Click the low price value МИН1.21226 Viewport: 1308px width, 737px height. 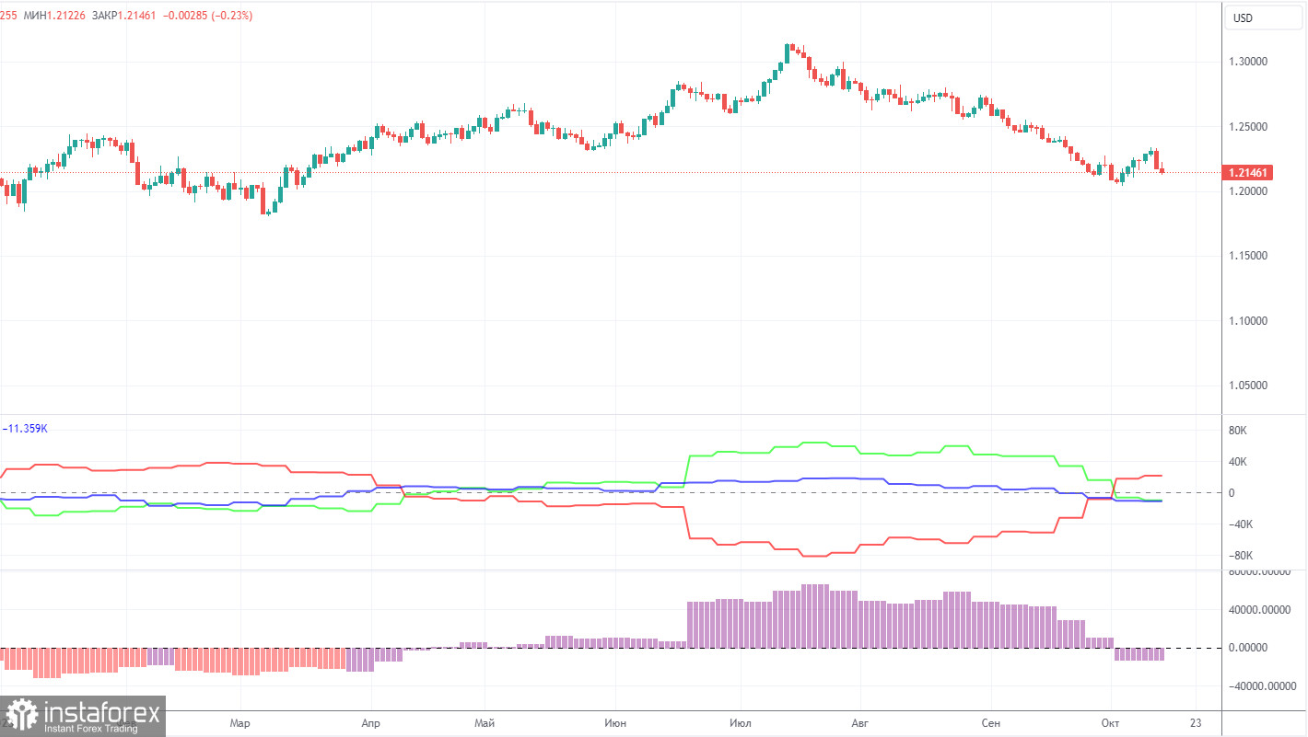[56, 16]
